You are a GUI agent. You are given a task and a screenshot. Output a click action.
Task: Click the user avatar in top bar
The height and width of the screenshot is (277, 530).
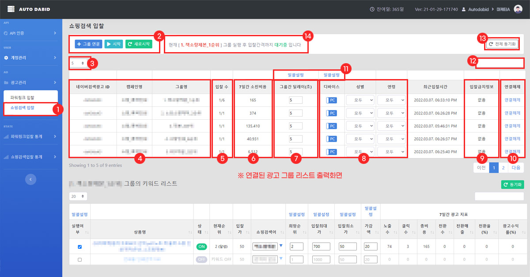(x=518, y=9)
